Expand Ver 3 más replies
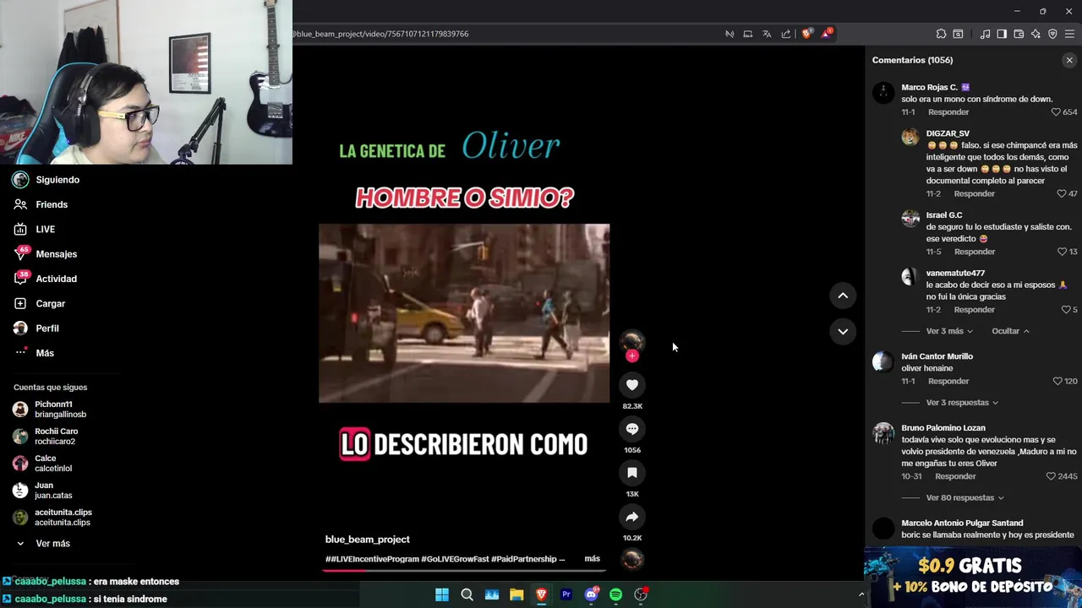1082x608 pixels. (x=949, y=331)
